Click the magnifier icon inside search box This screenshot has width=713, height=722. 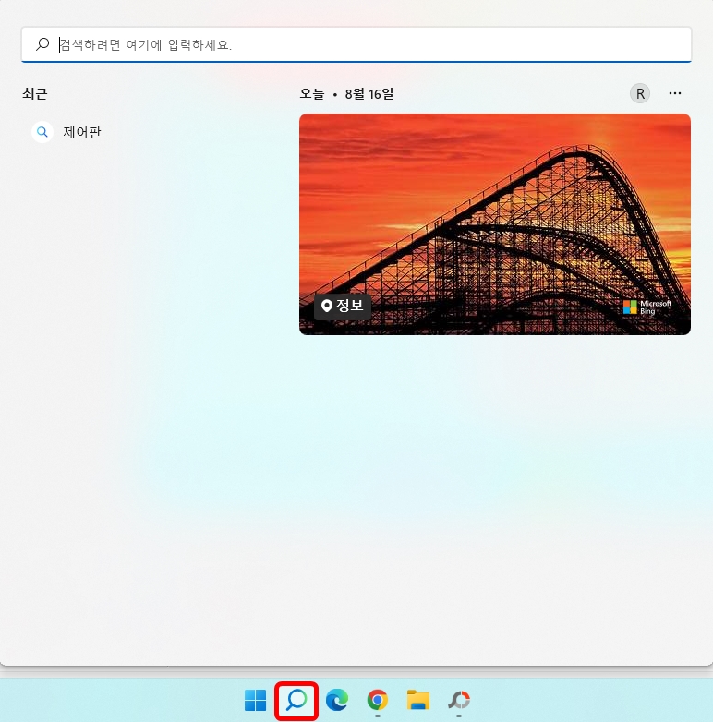(42, 44)
